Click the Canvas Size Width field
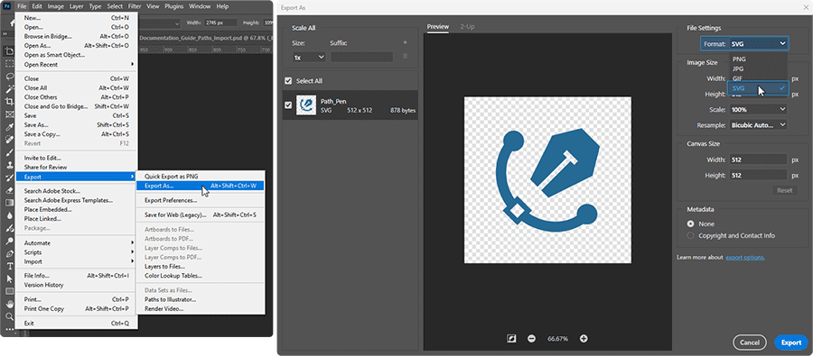The width and height of the screenshot is (813, 356). click(758, 160)
